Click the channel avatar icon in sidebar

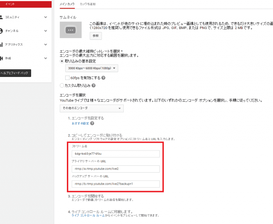[x=1, y=31]
